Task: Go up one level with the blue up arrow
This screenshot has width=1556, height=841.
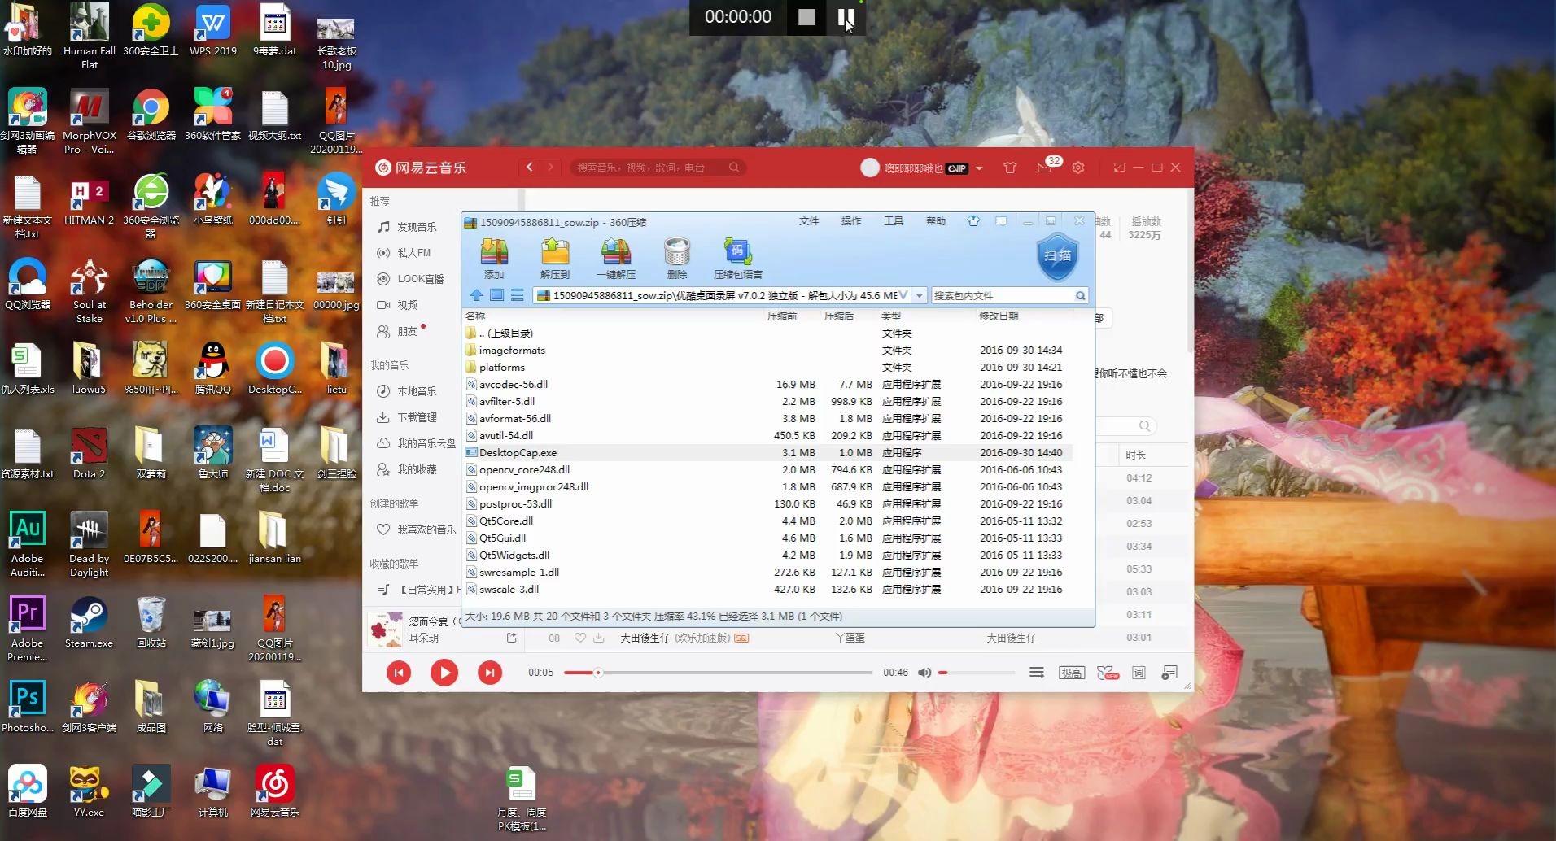Action: [476, 295]
